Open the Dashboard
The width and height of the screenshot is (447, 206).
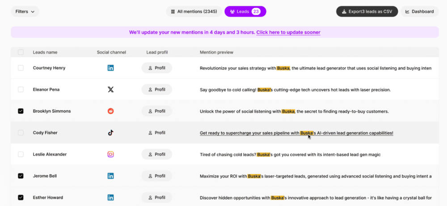(x=419, y=12)
